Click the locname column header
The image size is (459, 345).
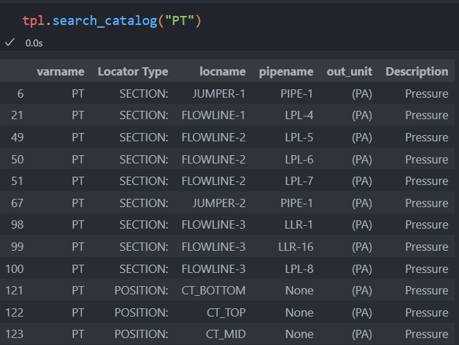pos(223,71)
